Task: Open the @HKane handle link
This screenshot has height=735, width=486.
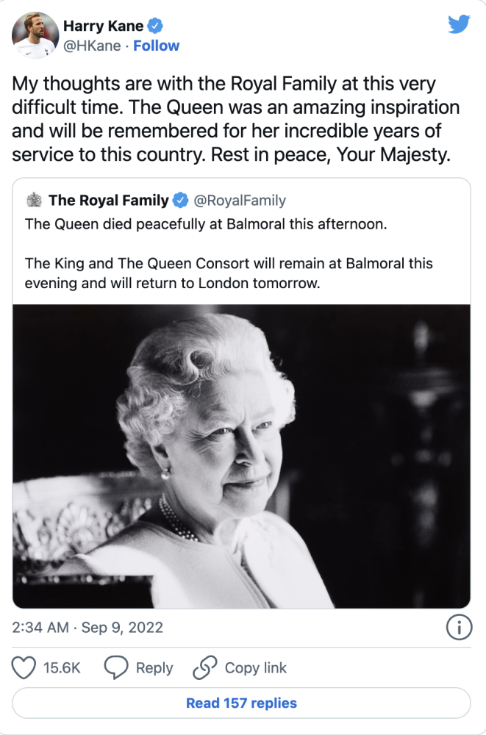Action: [92, 46]
